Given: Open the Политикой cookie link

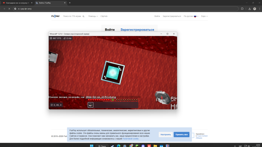Looking at the screenshot, I should point(130,139).
